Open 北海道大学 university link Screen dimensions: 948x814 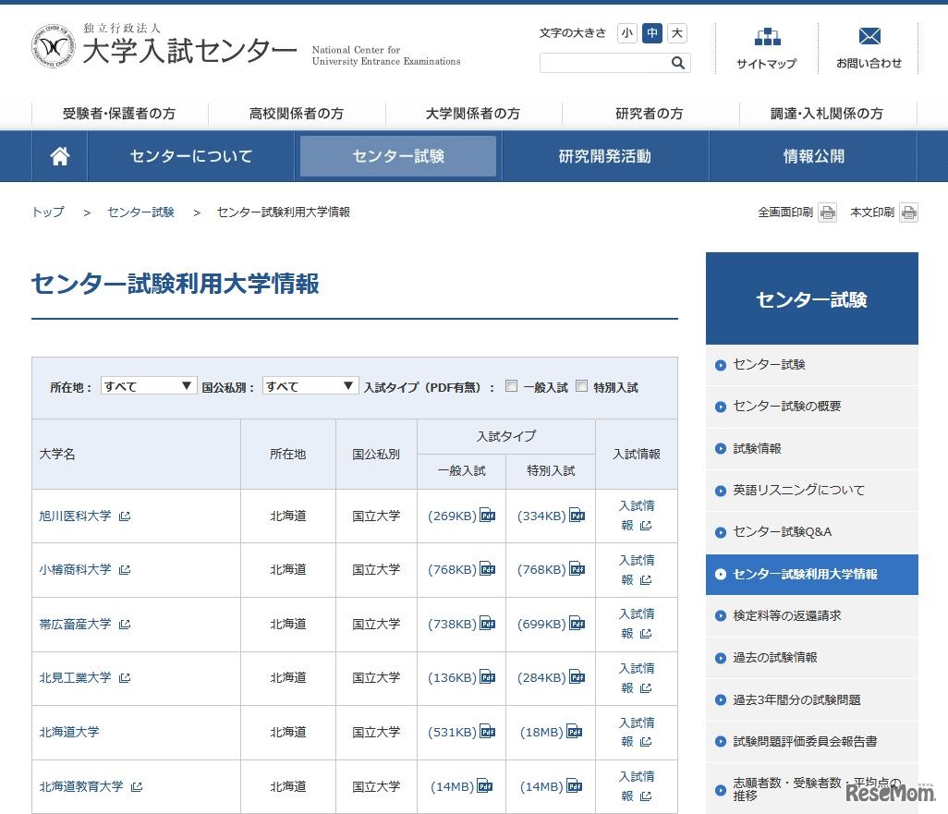click(69, 732)
